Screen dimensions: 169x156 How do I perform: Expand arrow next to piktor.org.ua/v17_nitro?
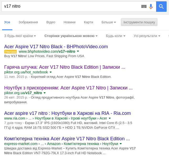[45, 93]
